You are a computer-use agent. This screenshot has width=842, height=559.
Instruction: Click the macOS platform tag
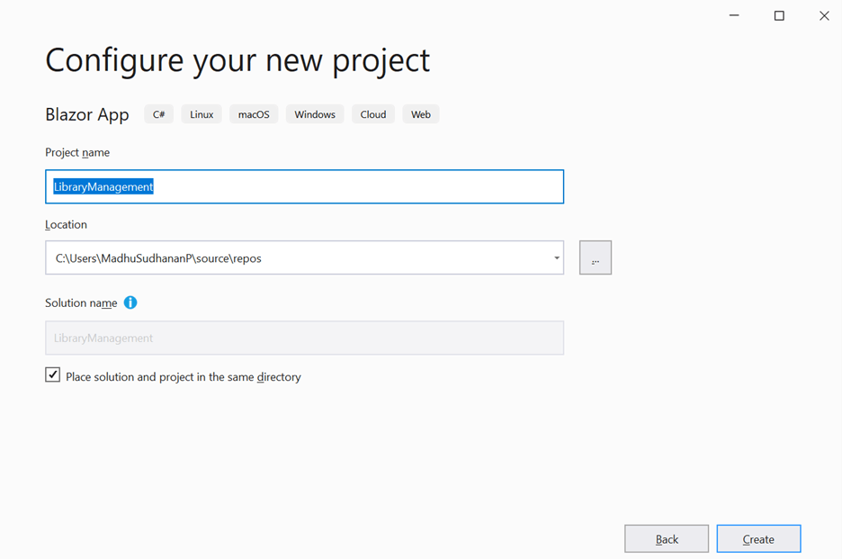pos(254,114)
